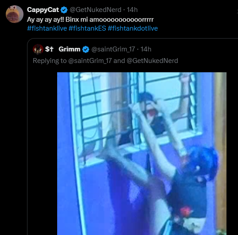Open the quoted tweet's 14h timestamp
The height and width of the screenshot is (235, 238).
[x=146, y=49]
